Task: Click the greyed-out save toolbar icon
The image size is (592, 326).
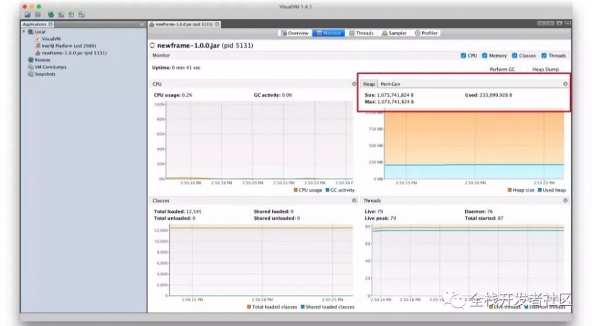Action: (38, 15)
